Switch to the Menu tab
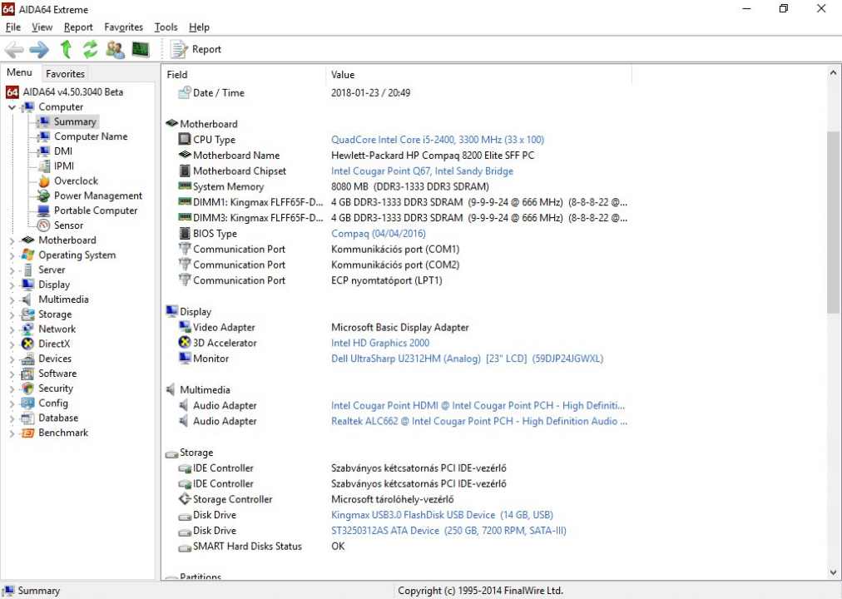 coord(19,72)
